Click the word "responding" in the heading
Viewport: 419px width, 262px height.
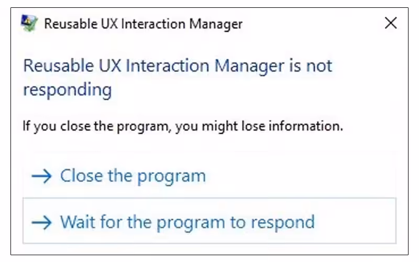(x=68, y=90)
